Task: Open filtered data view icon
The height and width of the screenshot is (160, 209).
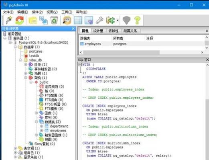Action: (x=89, y=20)
